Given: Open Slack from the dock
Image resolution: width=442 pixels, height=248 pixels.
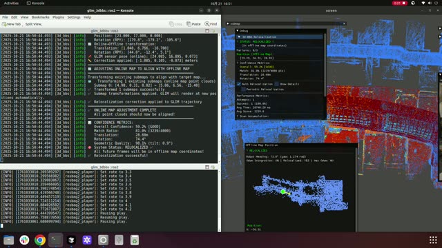Looking at the screenshot, I should pos(24,240).
